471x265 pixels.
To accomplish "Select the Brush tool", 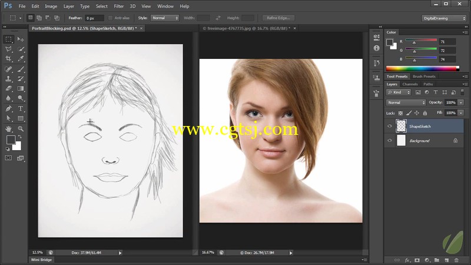I will (x=21, y=69).
